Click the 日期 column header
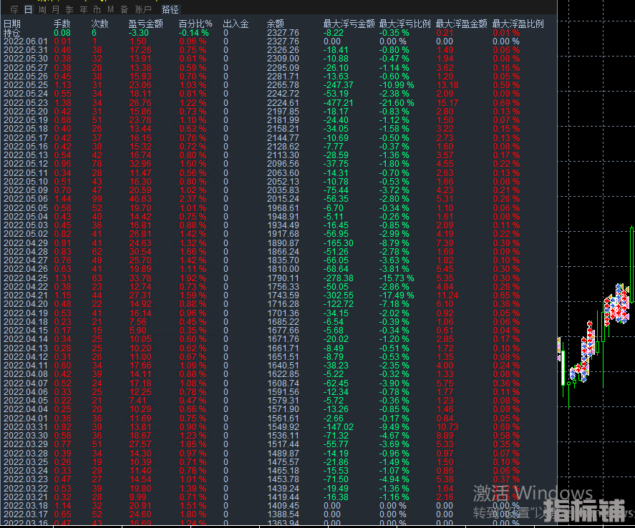The width and height of the screenshot is (635, 528). 12,24
